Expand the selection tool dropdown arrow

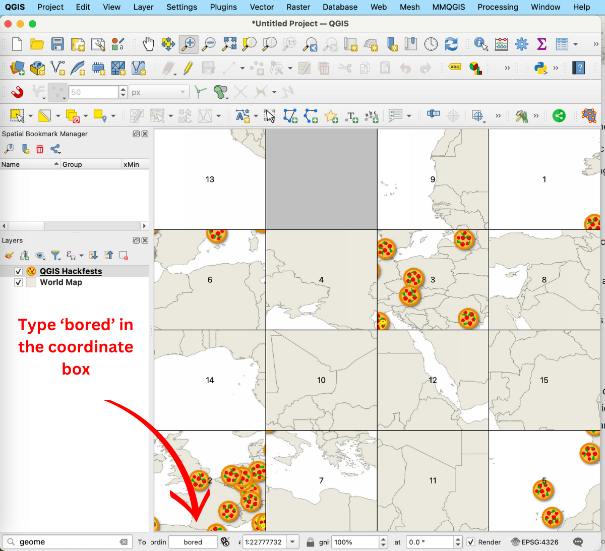point(30,116)
